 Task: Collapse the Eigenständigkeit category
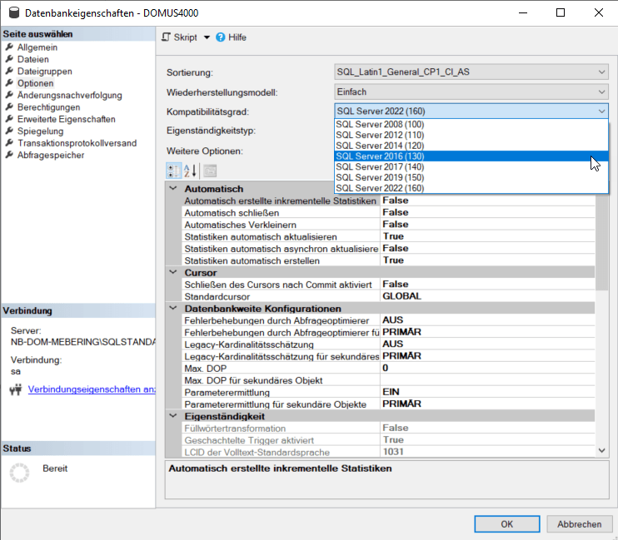173,416
